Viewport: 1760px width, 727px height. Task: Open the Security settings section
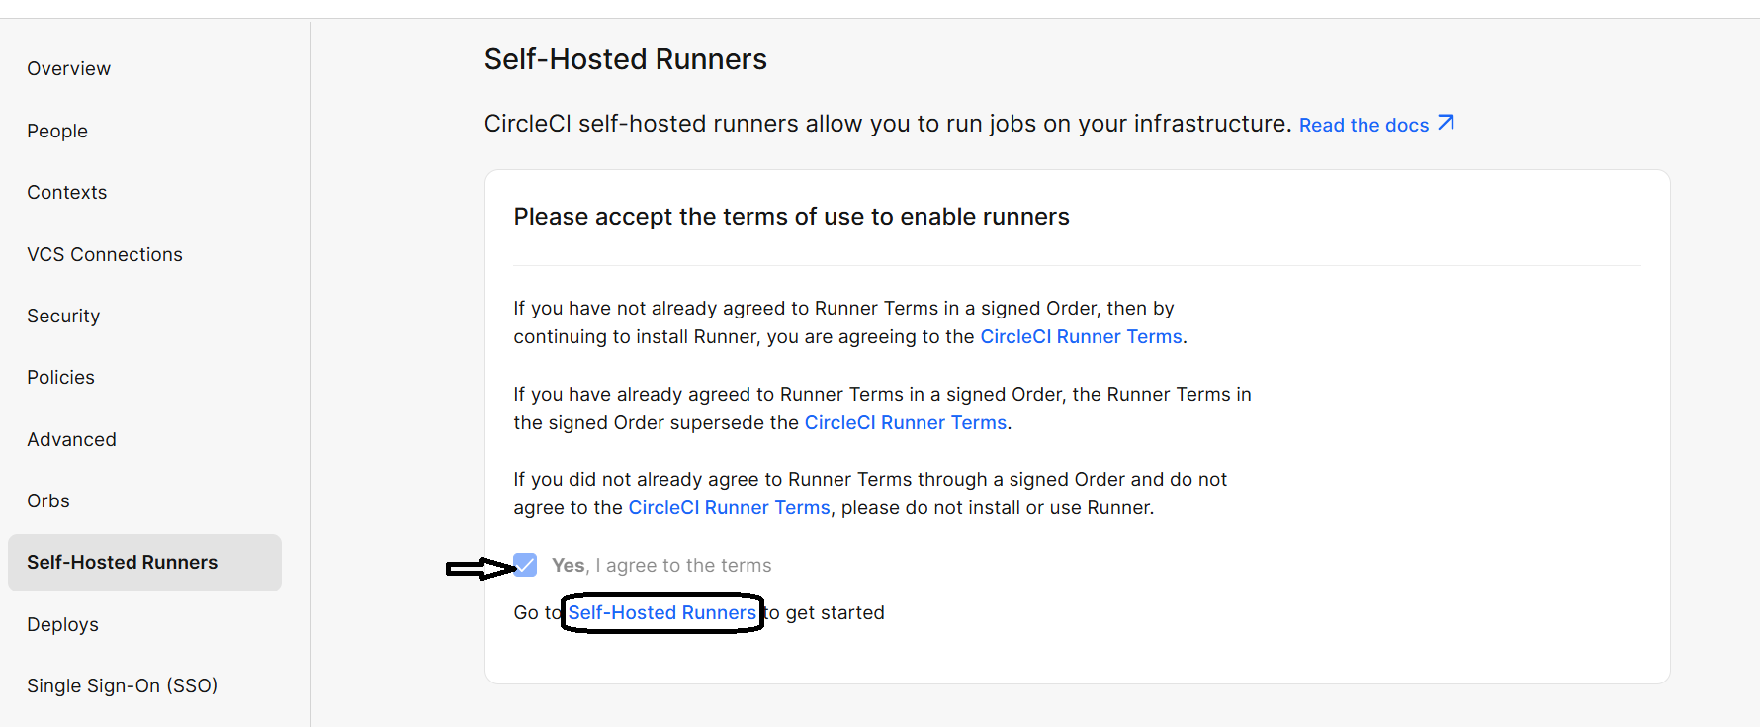[62, 316]
